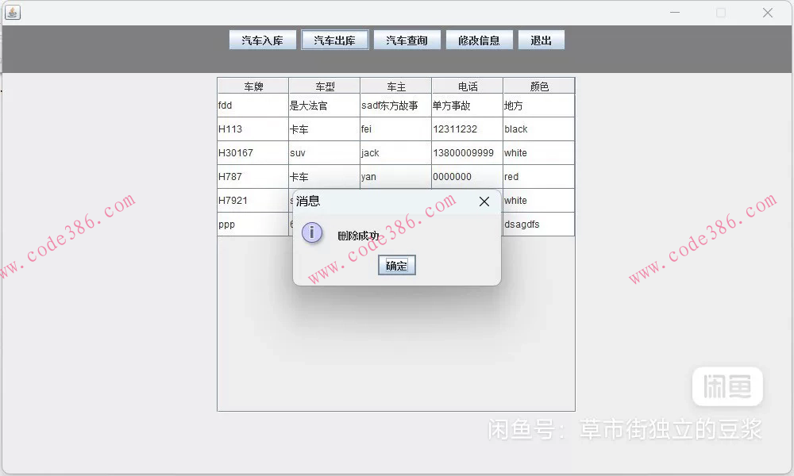Click the 车主 column header
Viewport: 794px width, 476px height.
coord(395,85)
